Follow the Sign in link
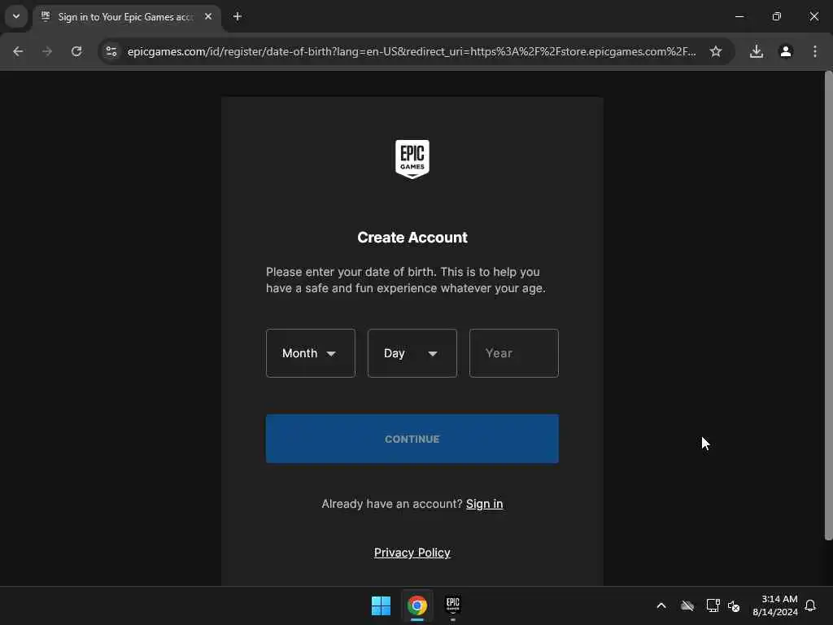This screenshot has width=833, height=625. coord(484,504)
